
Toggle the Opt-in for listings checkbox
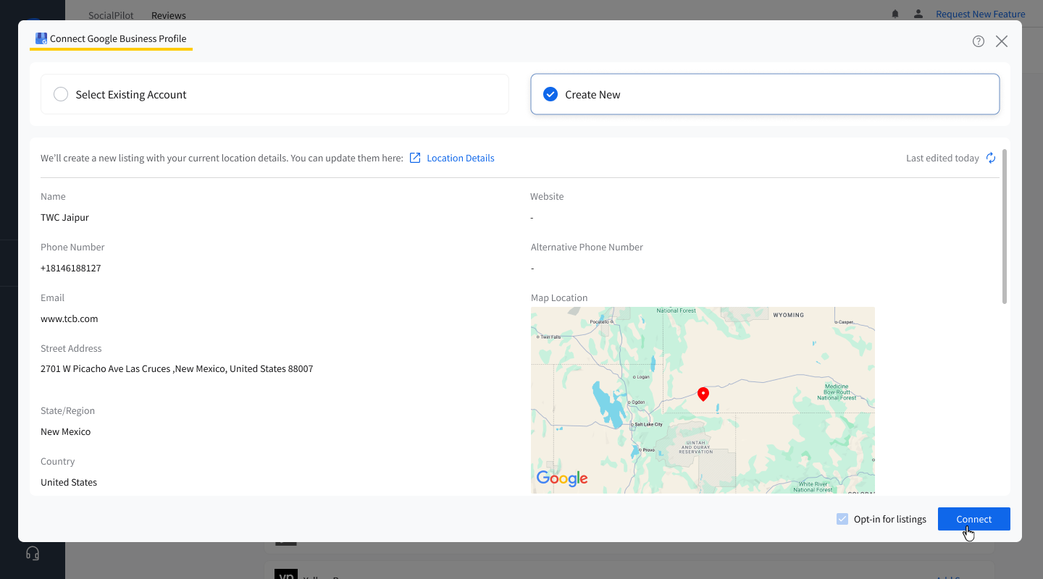(842, 519)
